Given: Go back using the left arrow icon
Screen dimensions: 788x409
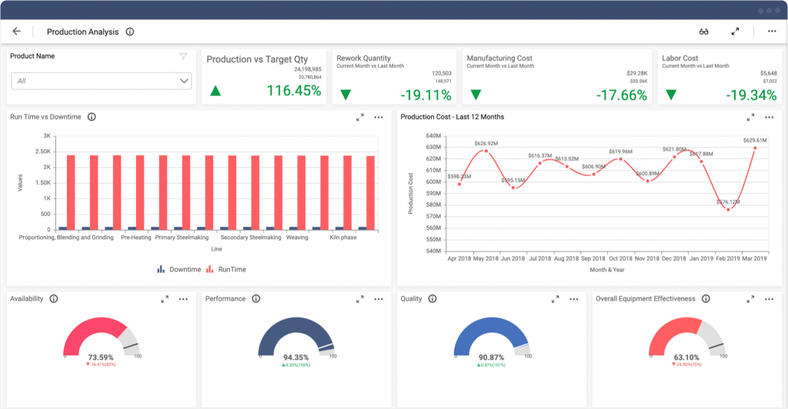Looking at the screenshot, I should (x=17, y=31).
